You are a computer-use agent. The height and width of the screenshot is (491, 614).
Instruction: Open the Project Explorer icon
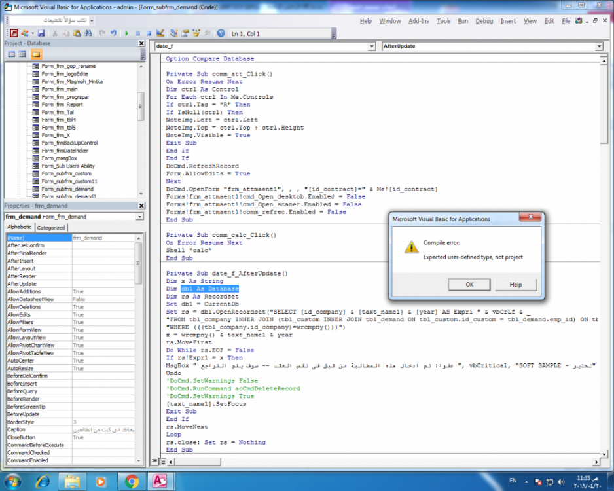174,33
